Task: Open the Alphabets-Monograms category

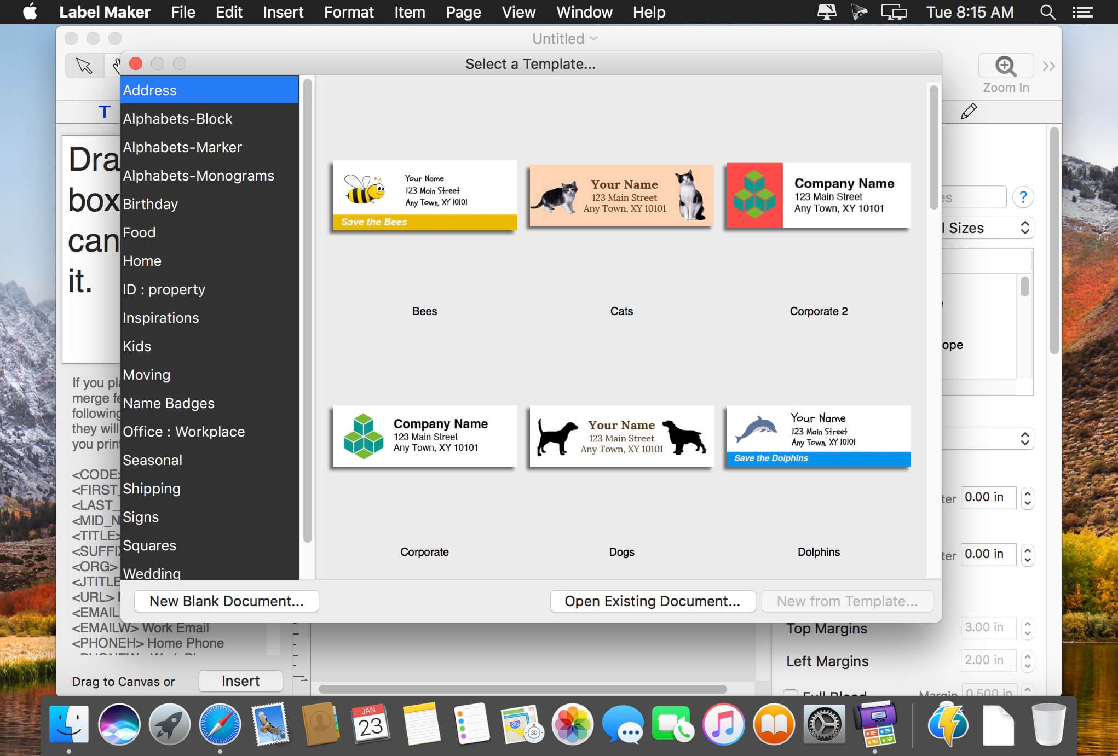Action: [x=210, y=176]
